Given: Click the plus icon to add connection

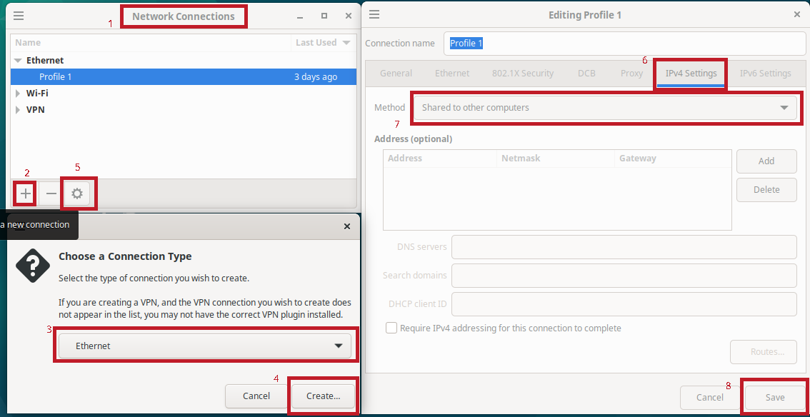Looking at the screenshot, I should click(26, 194).
